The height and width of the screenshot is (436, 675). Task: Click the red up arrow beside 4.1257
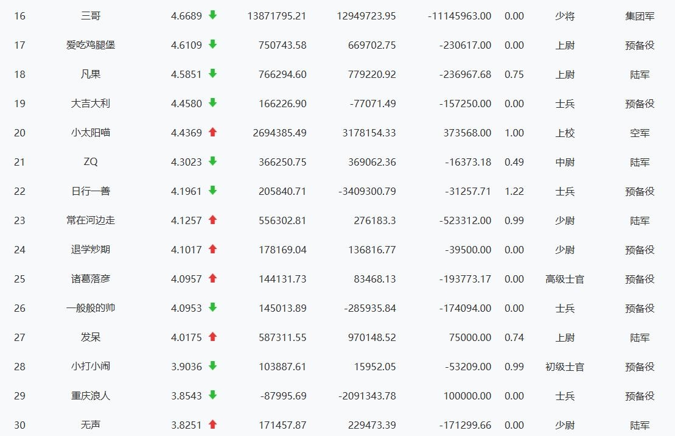(x=212, y=220)
